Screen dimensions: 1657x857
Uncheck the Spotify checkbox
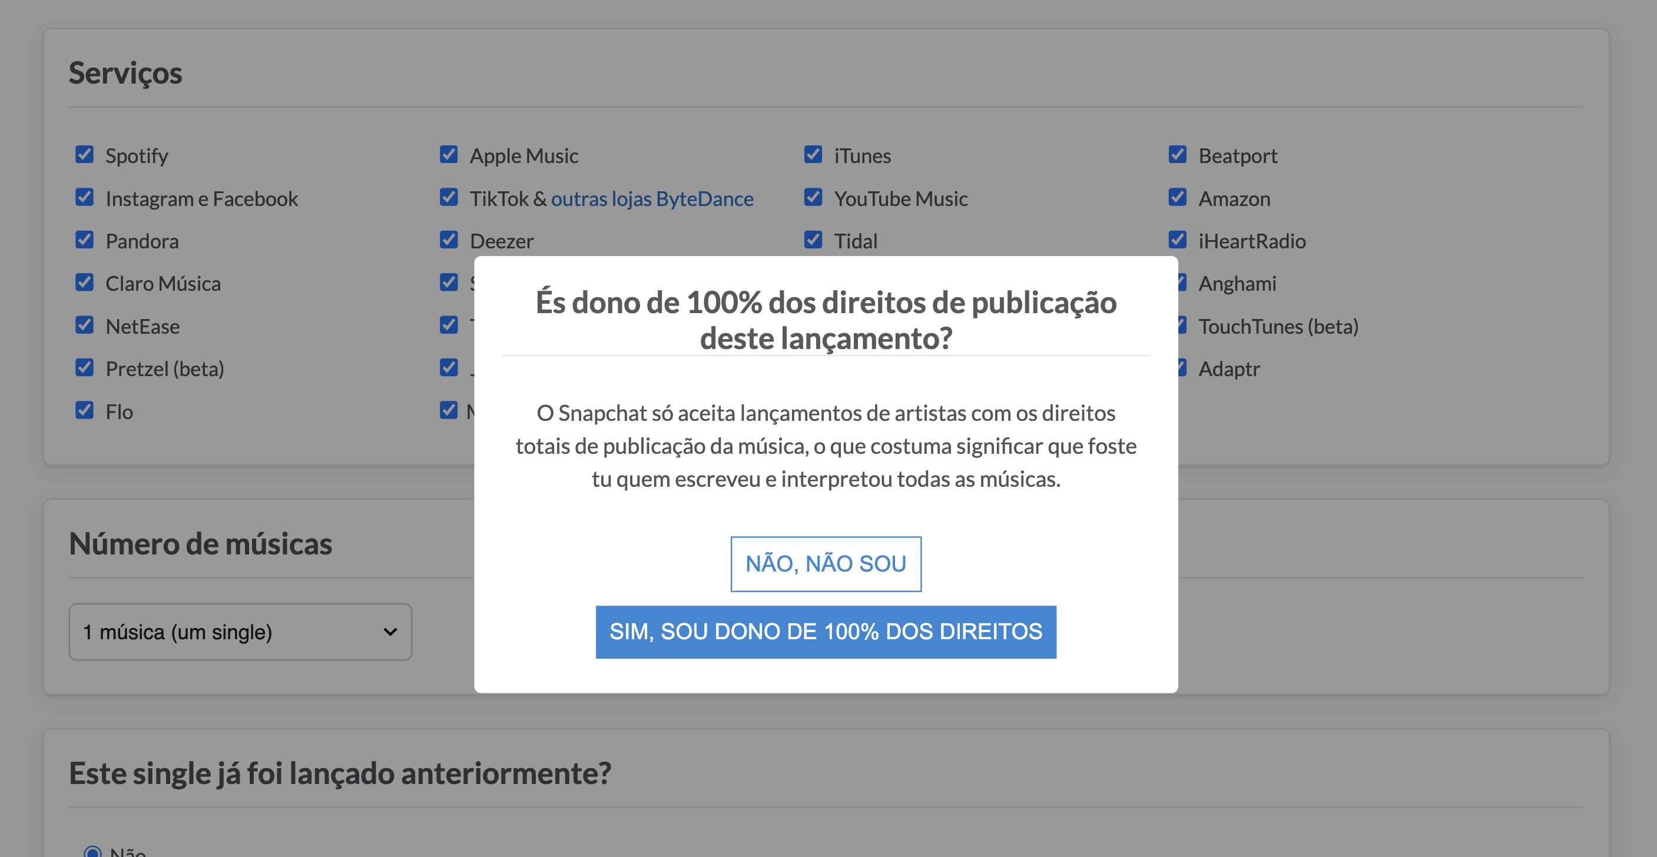click(84, 154)
